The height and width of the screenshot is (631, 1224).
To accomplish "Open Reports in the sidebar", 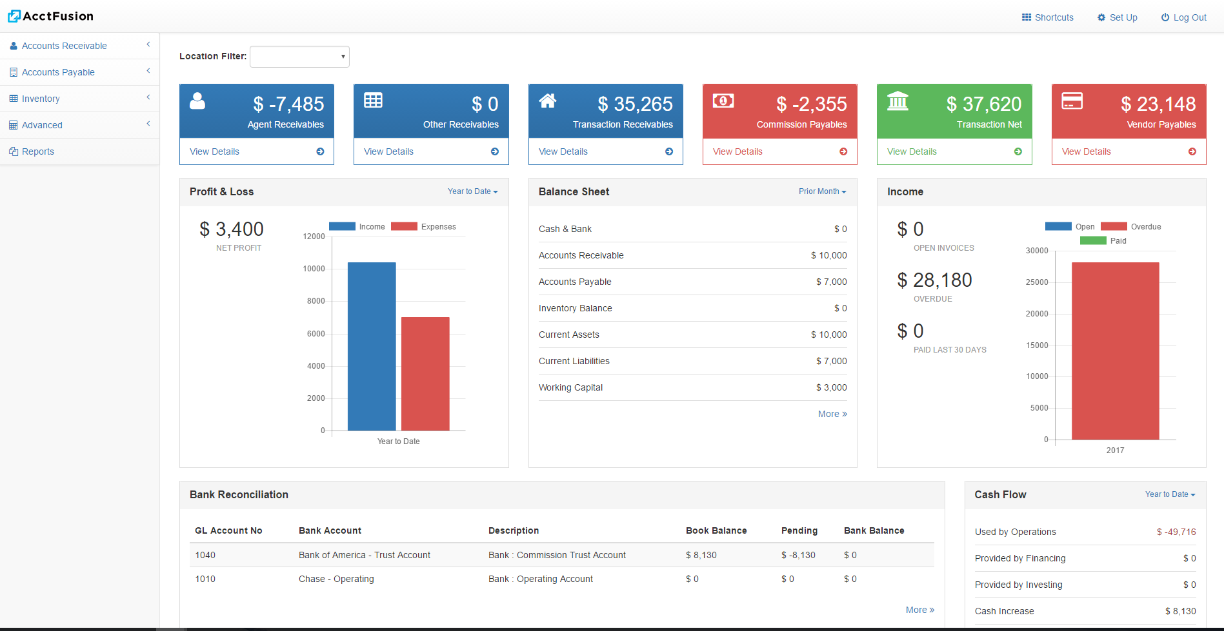I will (x=38, y=151).
